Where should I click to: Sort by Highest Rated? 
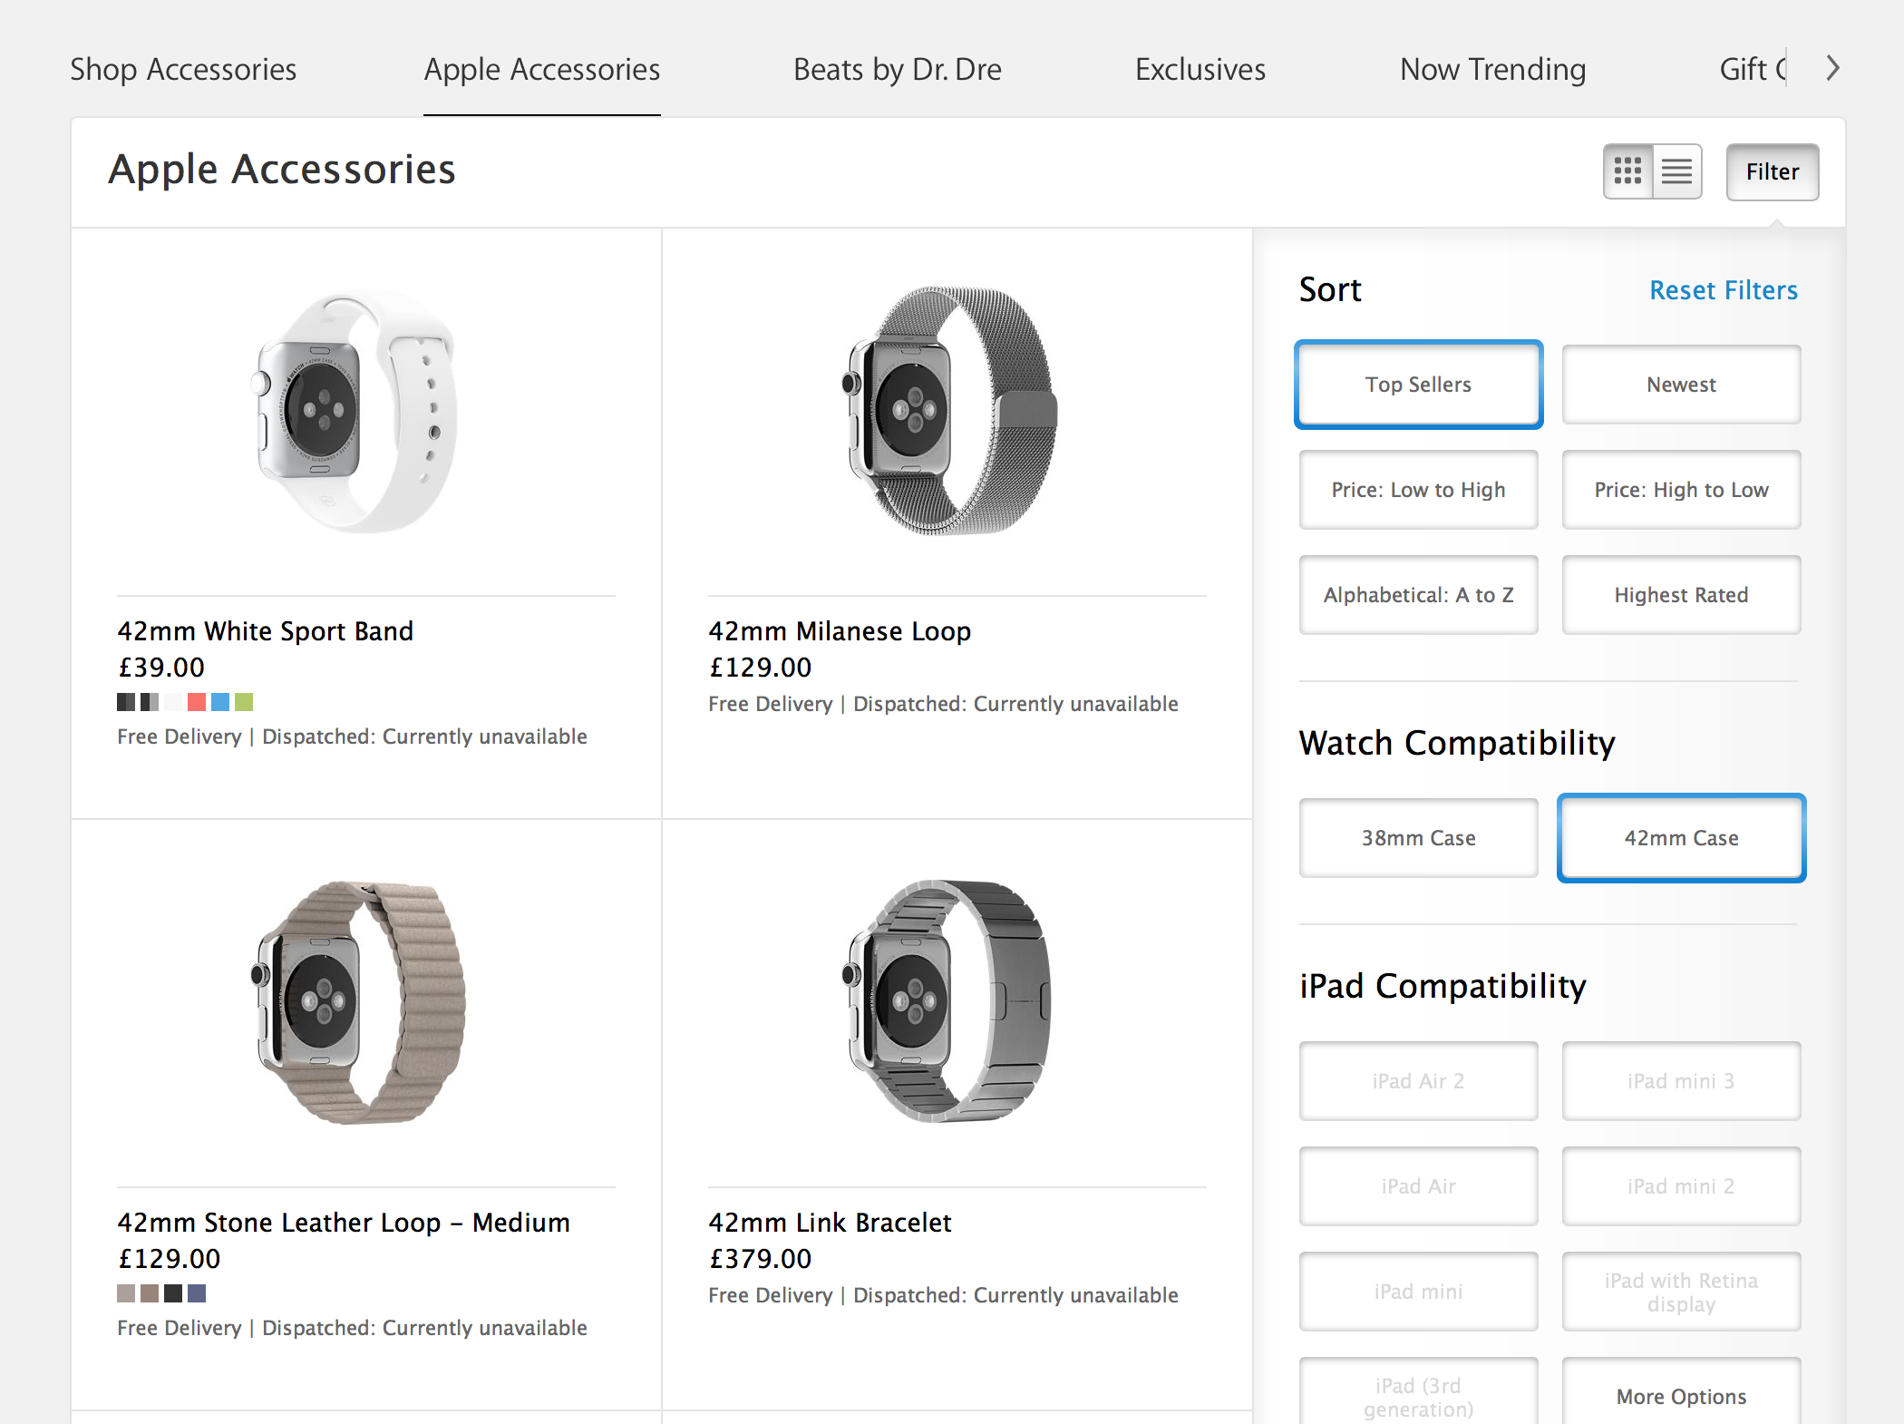(x=1681, y=595)
